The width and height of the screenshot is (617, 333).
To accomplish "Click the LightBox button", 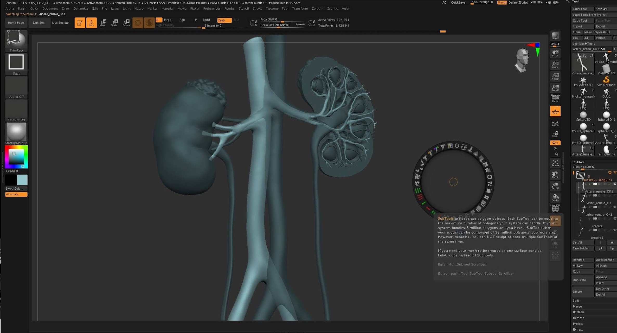I will pos(38,23).
